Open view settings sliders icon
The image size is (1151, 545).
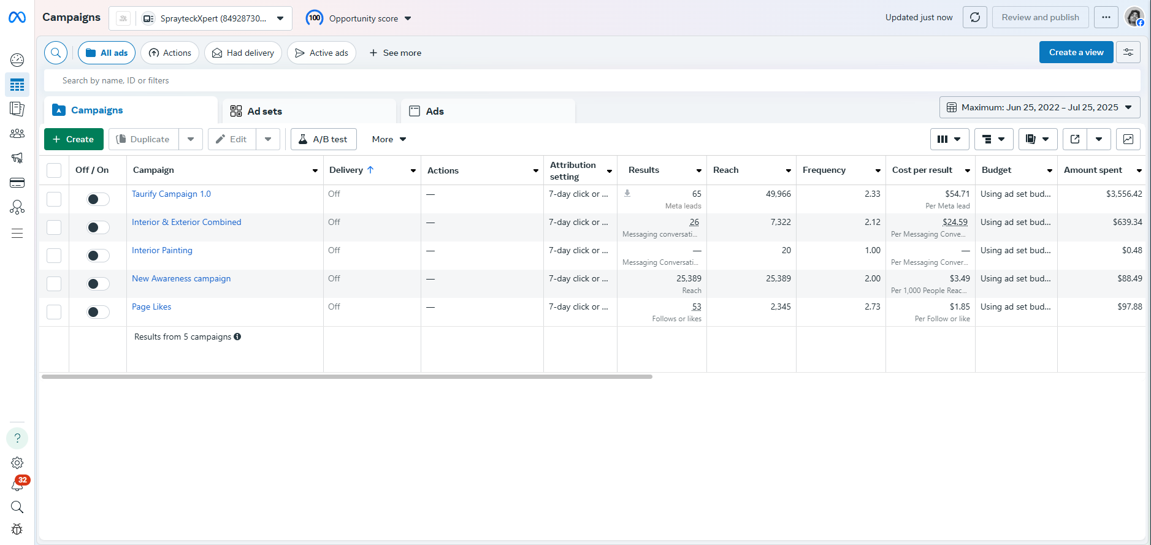pyautogui.click(x=1128, y=52)
